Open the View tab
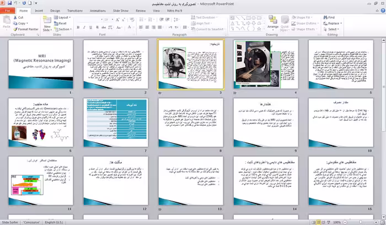Image resolution: width=386 pixels, height=225 pixels. click(x=156, y=11)
